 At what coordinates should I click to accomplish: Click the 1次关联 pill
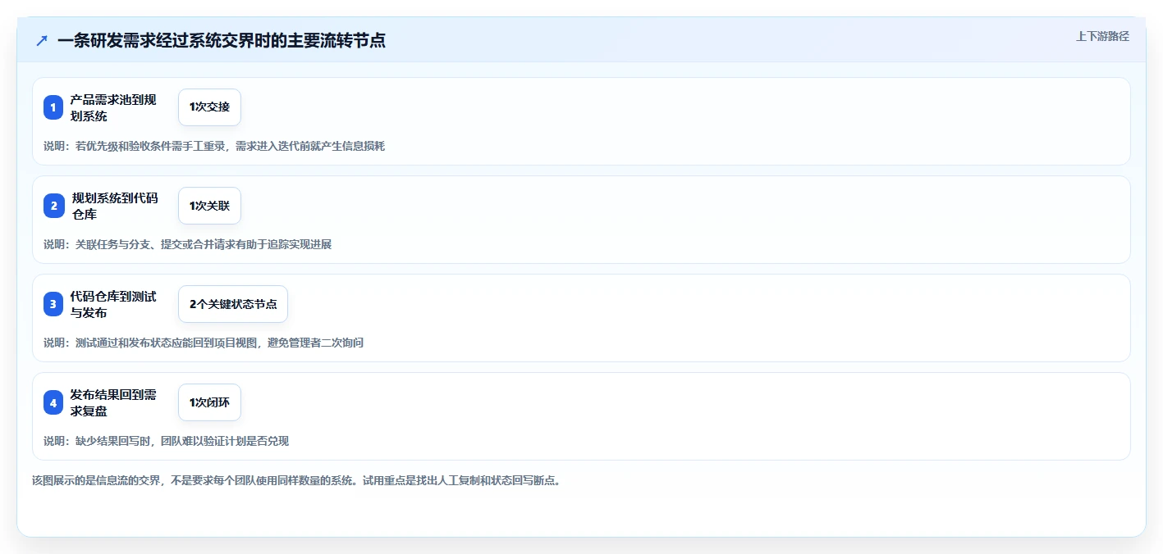[209, 206]
